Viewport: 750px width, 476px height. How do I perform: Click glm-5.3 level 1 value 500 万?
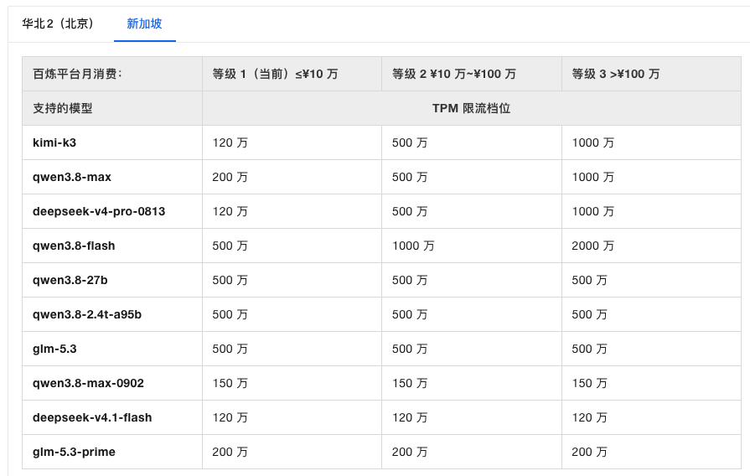pyautogui.click(x=230, y=349)
